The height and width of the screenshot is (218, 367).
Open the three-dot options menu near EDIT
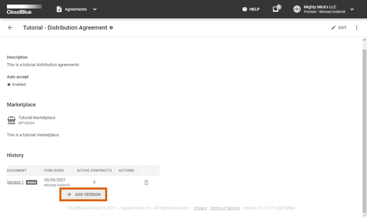357,28
